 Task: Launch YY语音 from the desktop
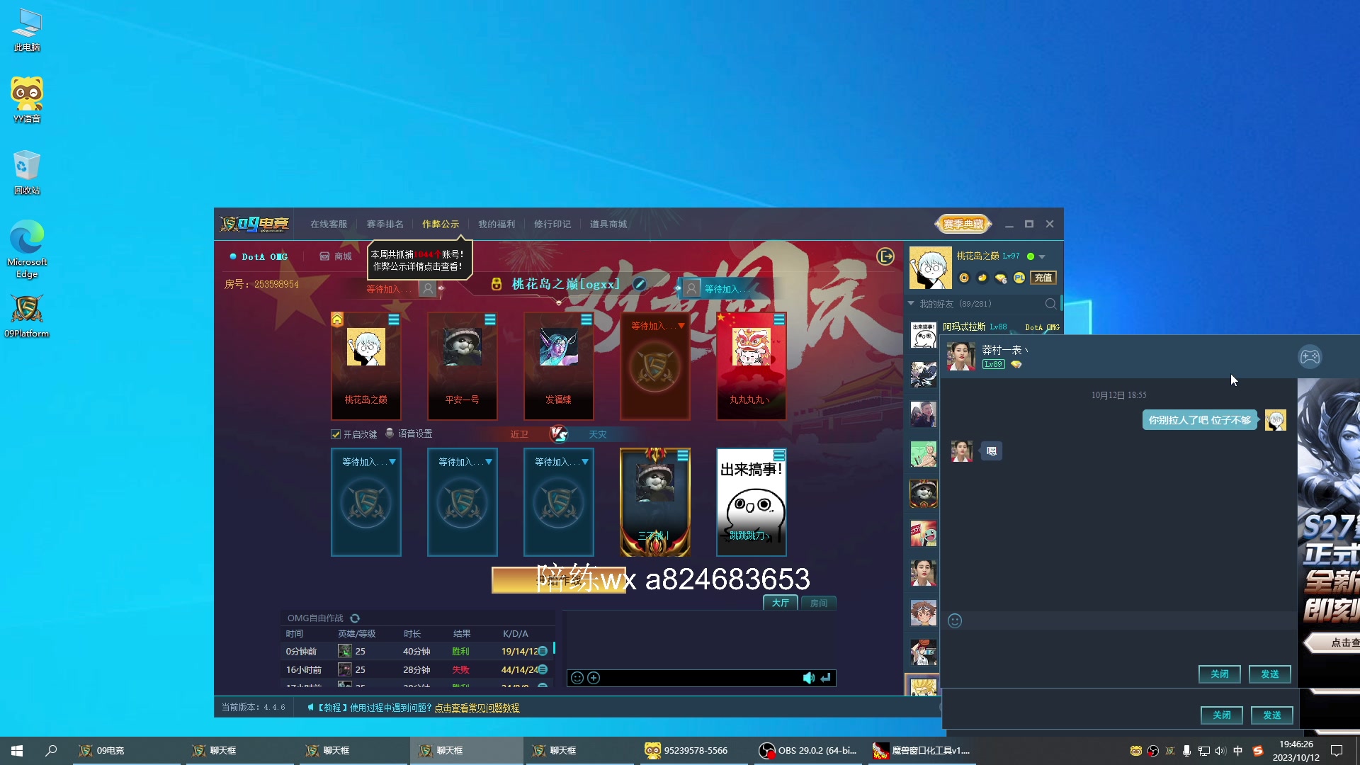(x=27, y=99)
